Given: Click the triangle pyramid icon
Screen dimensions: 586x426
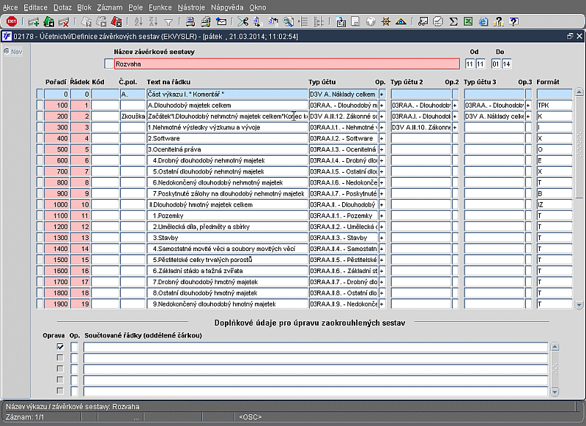Looking at the screenshot, I should (401, 22).
